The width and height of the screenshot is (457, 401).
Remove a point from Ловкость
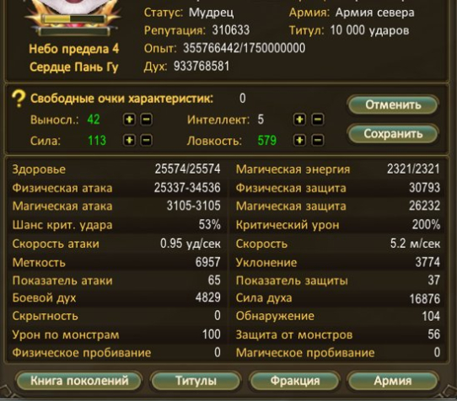point(318,141)
